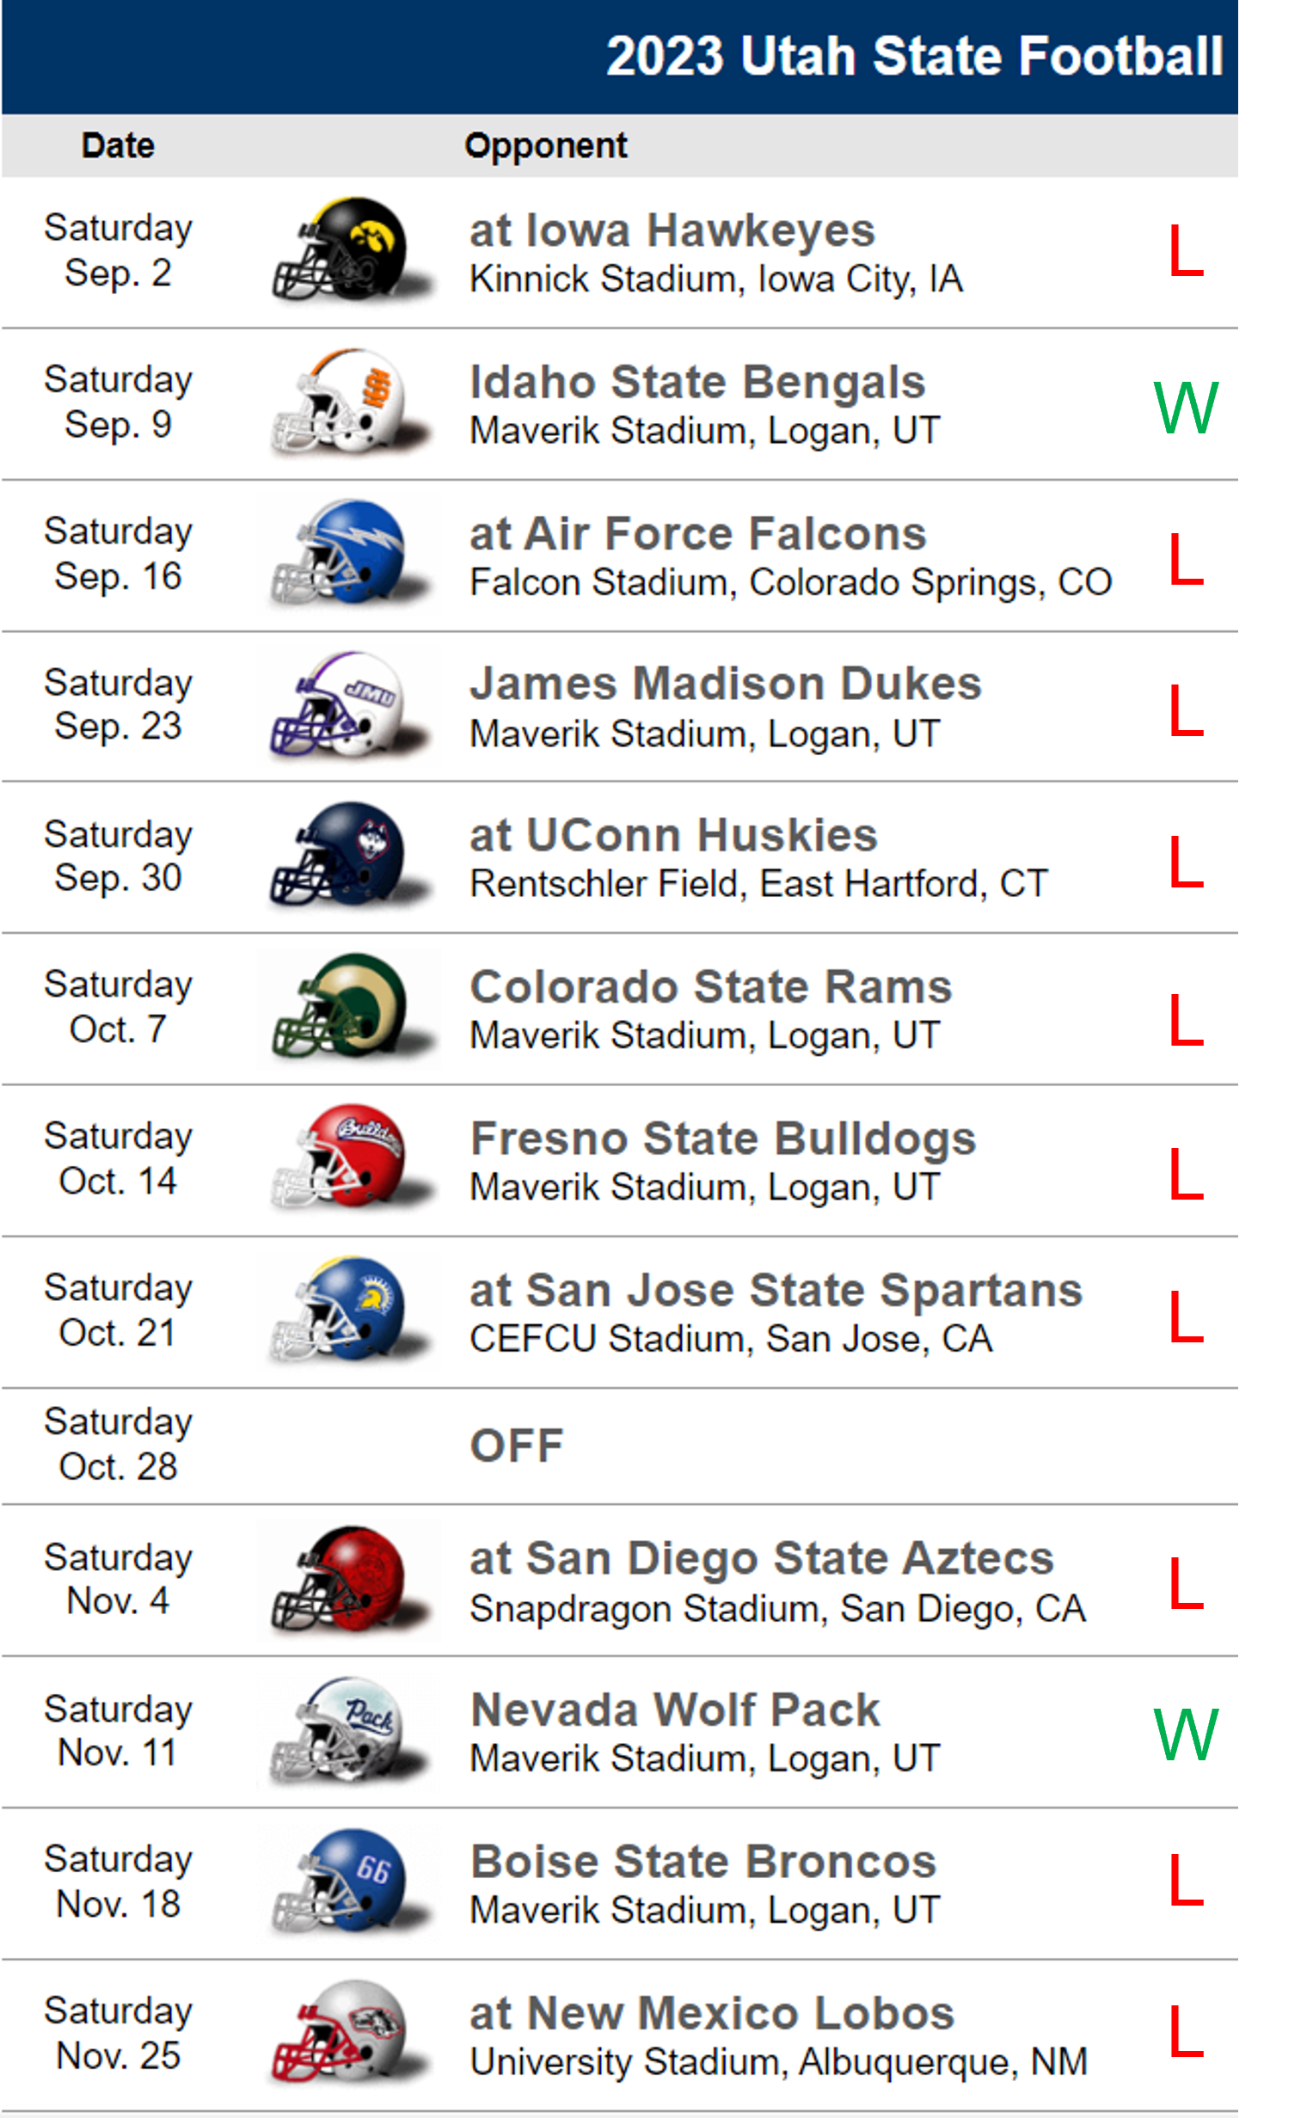Click the Opponent column header

545,146
